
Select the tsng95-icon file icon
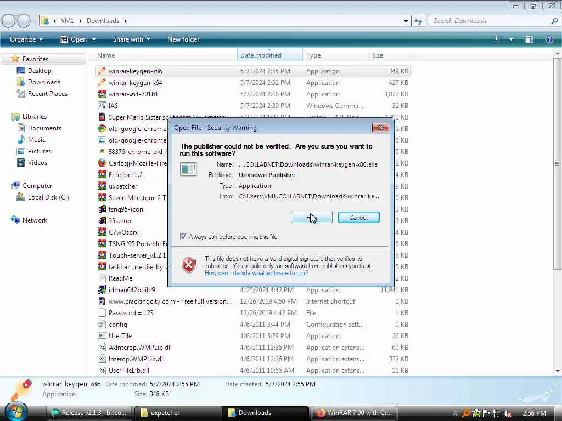(x=102, y=209)
